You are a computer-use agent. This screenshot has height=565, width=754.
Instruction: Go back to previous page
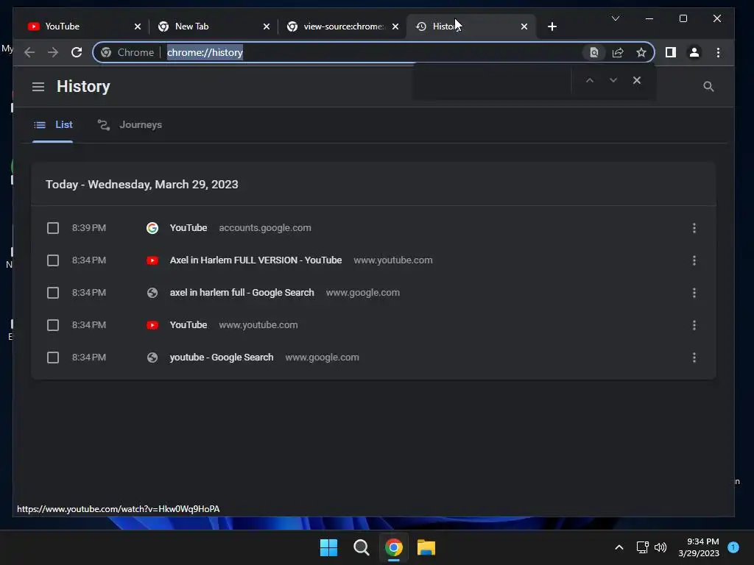[x=29, y=52]
